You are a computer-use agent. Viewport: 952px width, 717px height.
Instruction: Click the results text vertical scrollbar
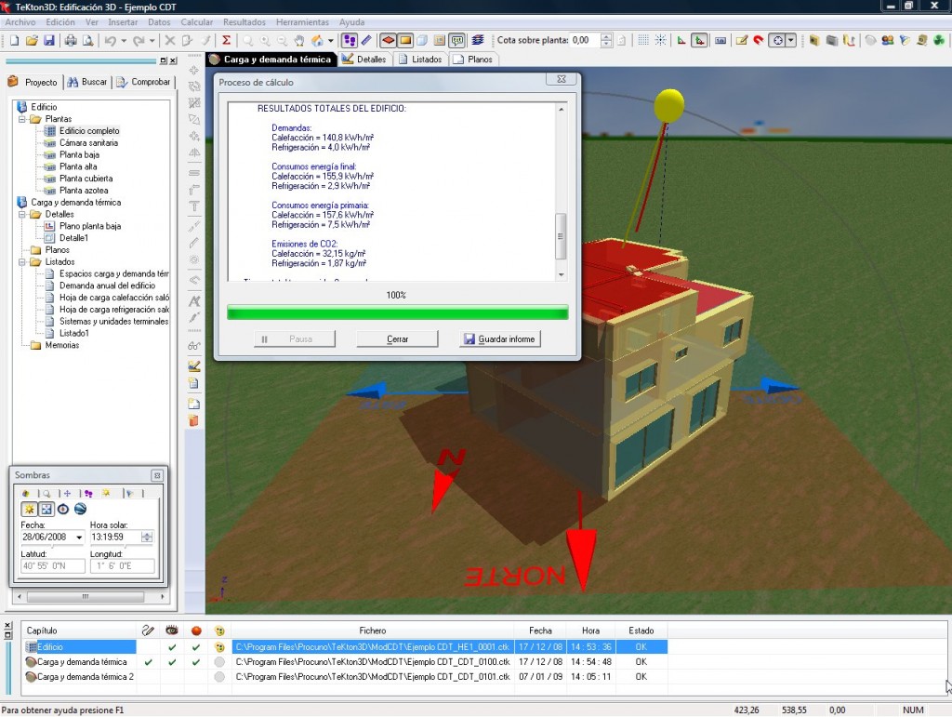(561, 192)
